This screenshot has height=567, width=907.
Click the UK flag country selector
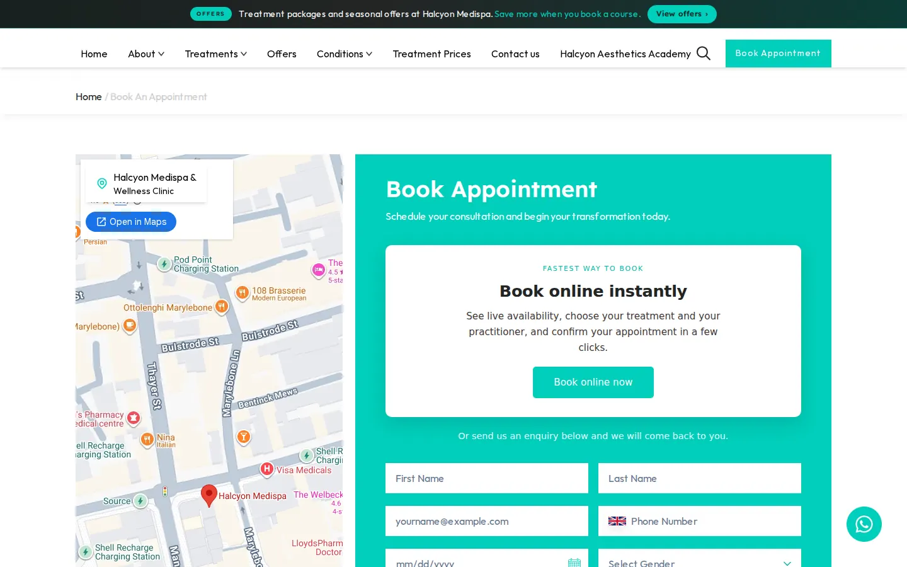click(x=617, y=521)
